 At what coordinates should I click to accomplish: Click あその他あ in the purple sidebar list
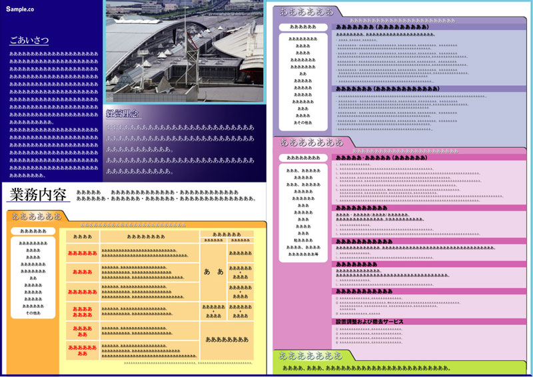[303, 123]
